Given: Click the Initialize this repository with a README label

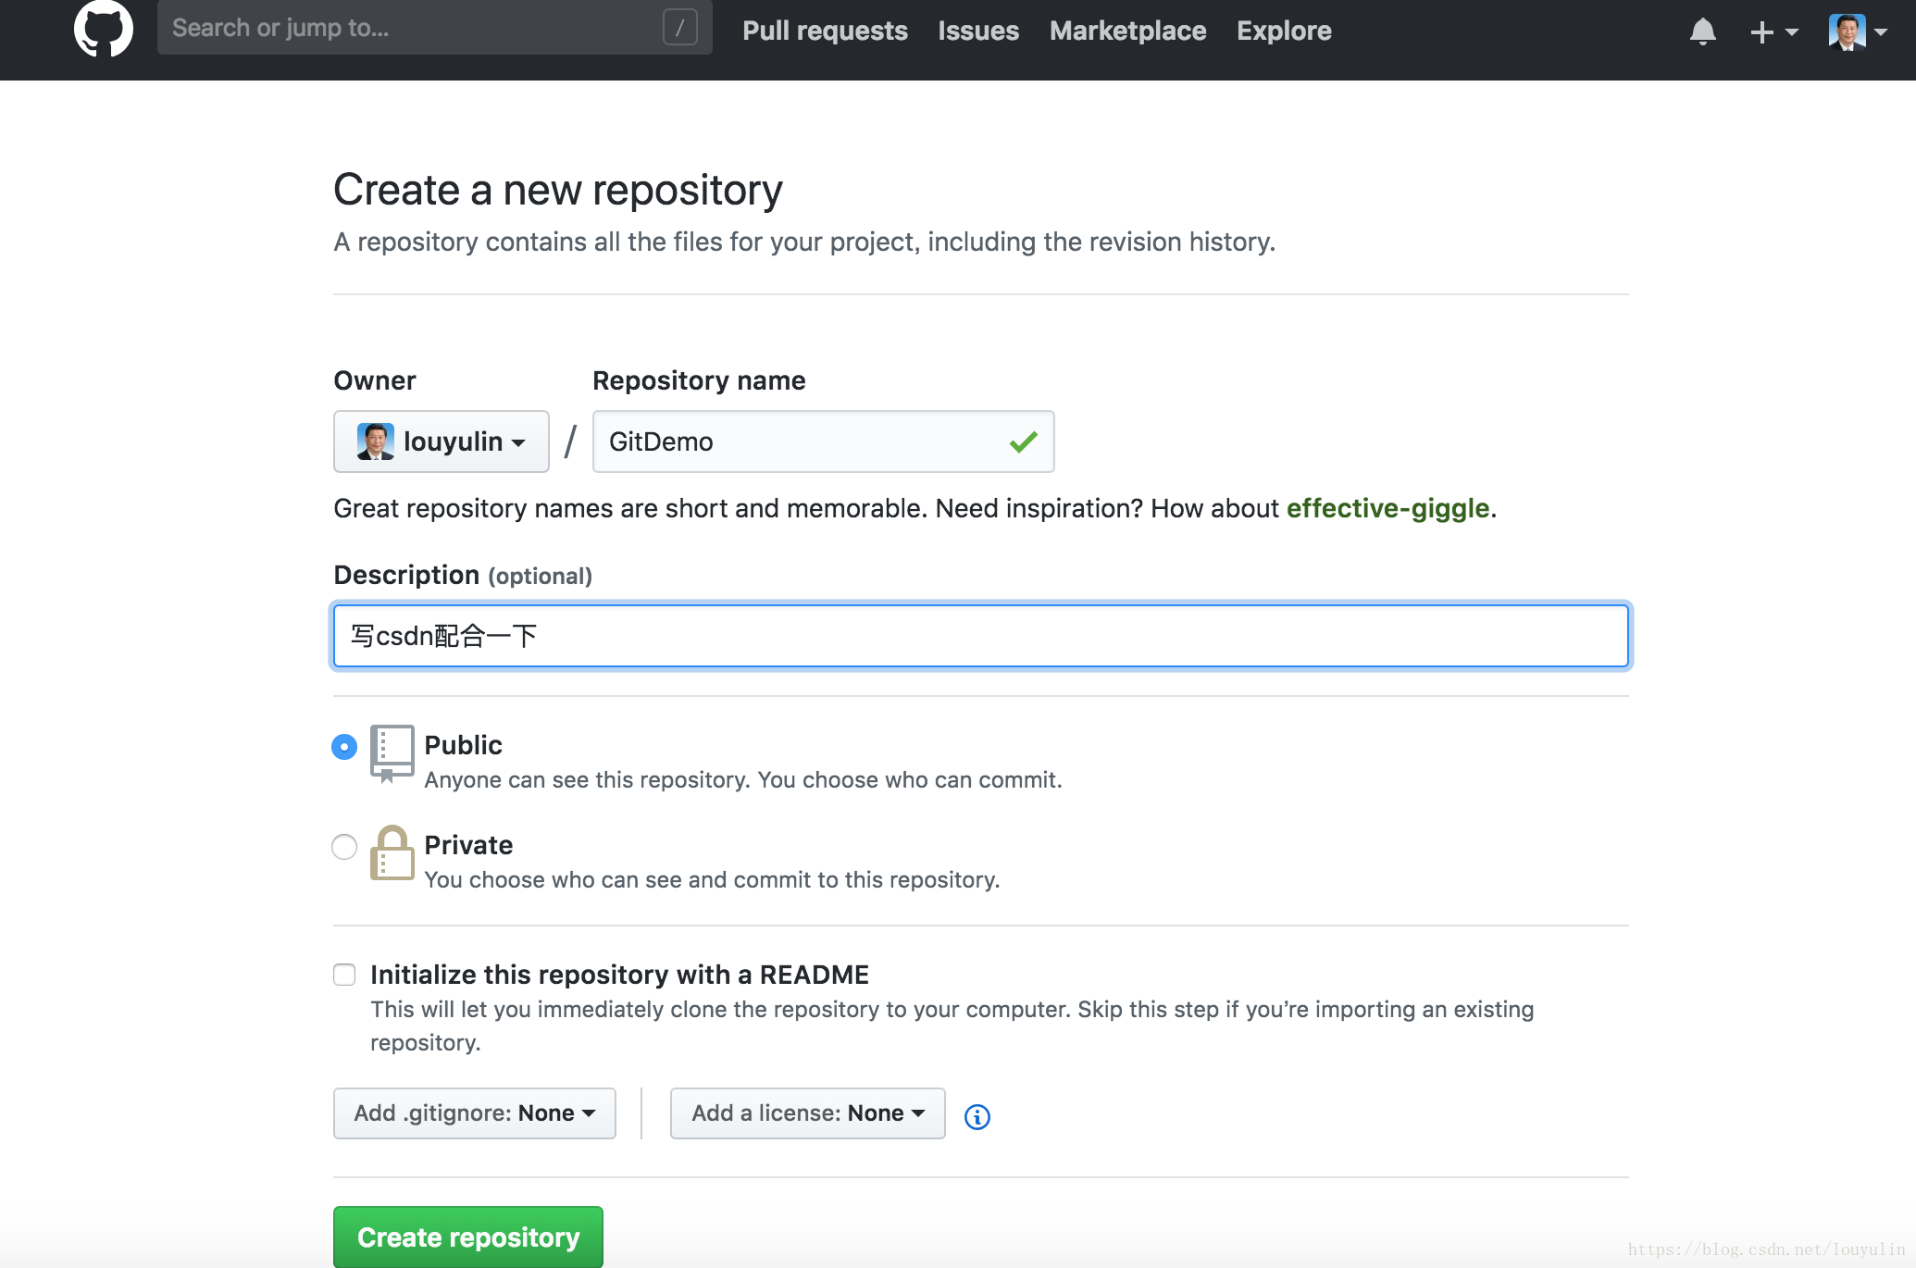Looking at the screenshot, I should pyautogui.click(x=619, y=975).
